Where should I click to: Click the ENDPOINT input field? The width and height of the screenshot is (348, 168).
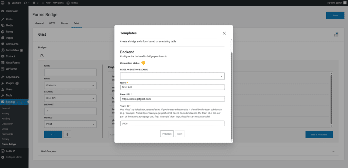[x=70, y=111]
